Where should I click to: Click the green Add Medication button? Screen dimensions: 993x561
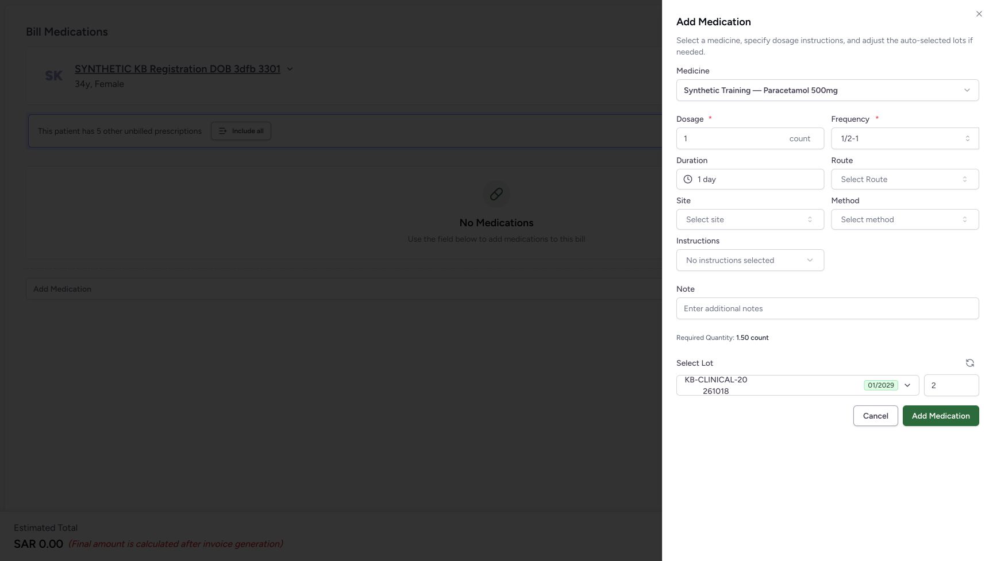pos(941,416)
